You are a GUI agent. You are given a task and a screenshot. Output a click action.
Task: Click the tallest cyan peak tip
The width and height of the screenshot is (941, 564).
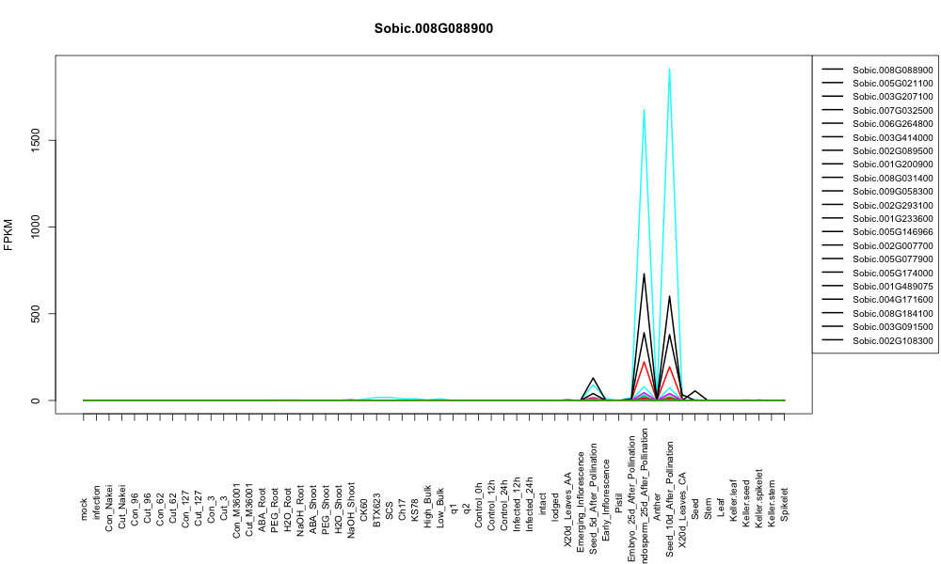(x=669, y=69)
